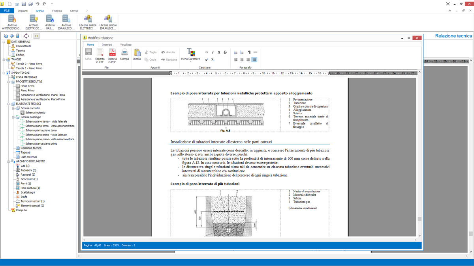
Task: Click the redo arrow in quick access toolbar
Action: click(x=44, y=4)
